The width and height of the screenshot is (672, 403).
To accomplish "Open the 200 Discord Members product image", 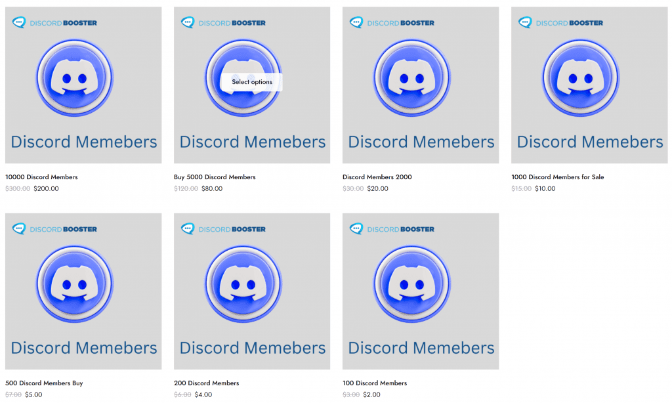I will (x=252, y=291).
